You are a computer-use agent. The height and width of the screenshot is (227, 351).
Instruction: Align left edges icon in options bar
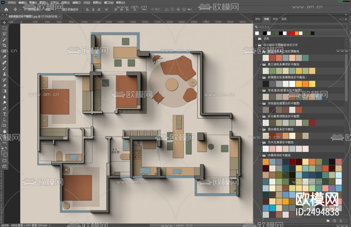[87, 9]
